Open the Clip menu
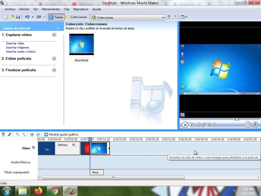The width and height of the screenshot is (261, 196). click(67, 9)
